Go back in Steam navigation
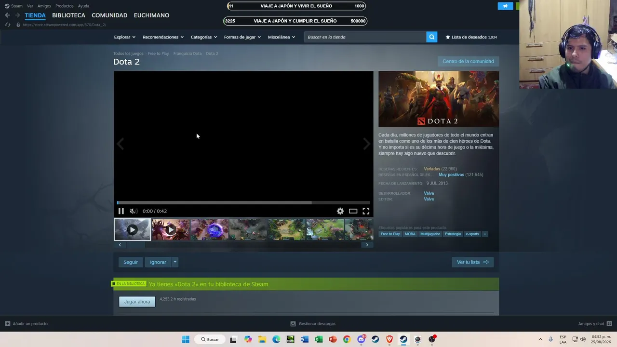 pyautogui.click(x=7, y=15)
